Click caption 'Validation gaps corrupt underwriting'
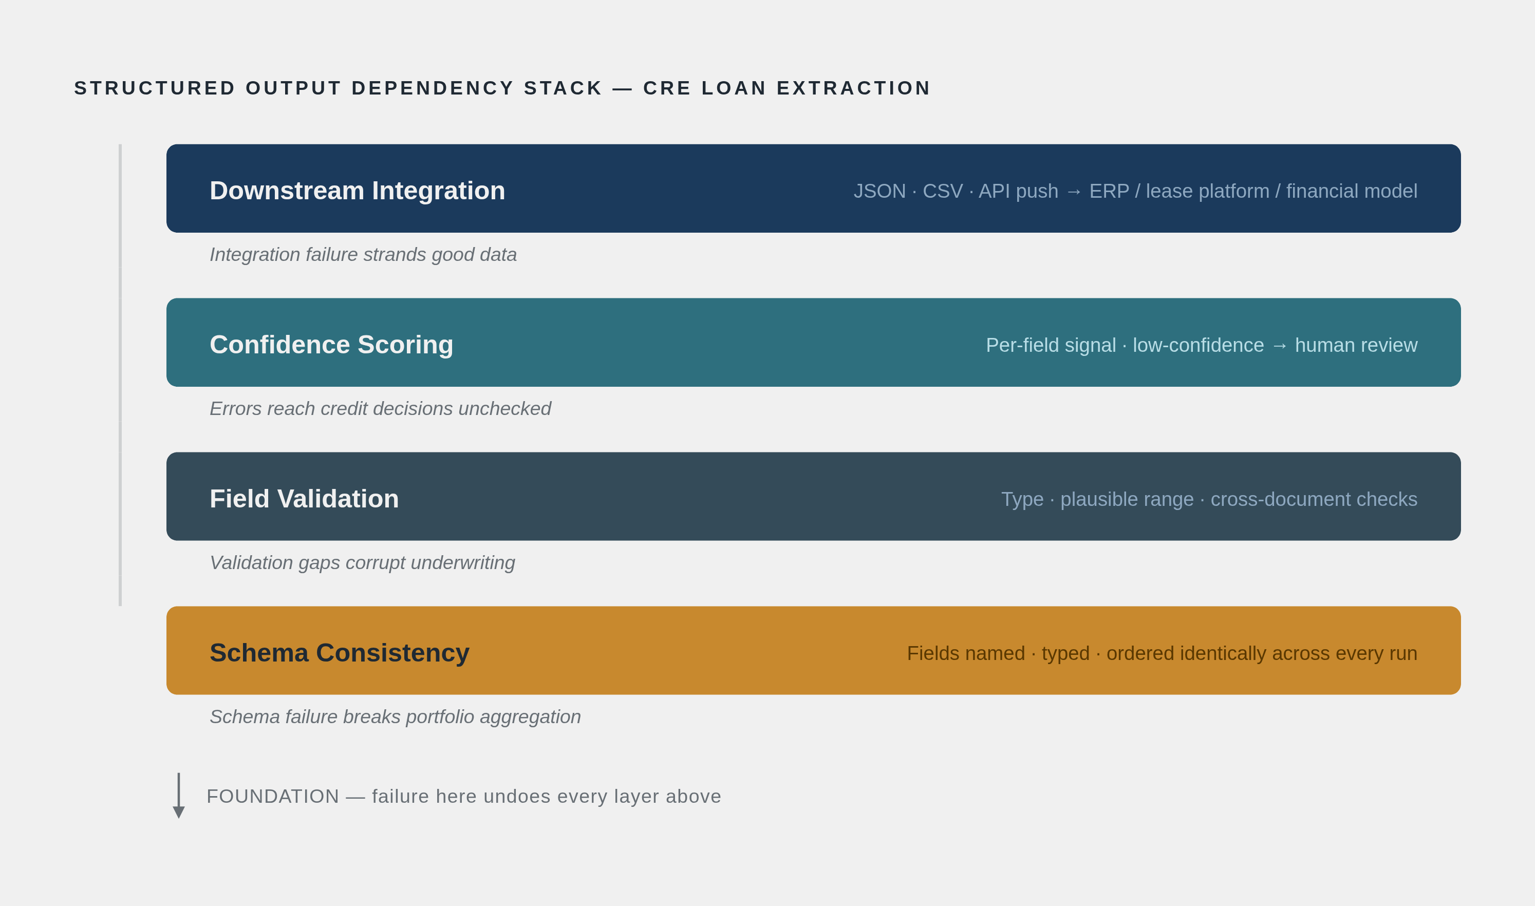The image size is (1535, 906). (x=362, y=563)
